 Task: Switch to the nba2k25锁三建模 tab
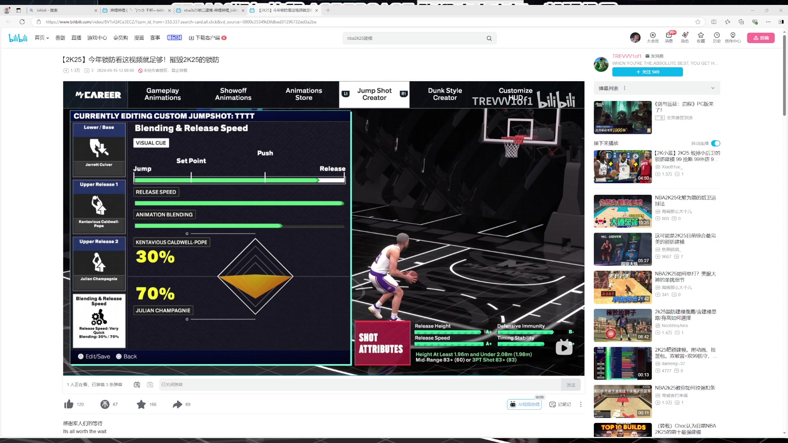[x=209, y=10]
